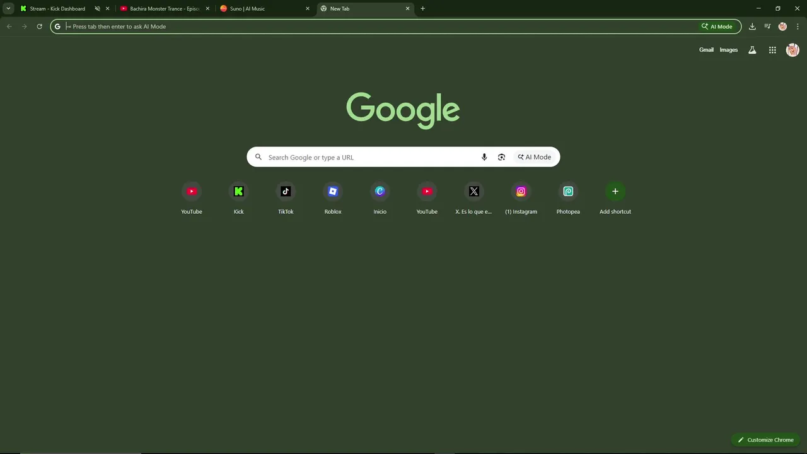Unmute the Kick Dashboard tab audio icon

97,9
